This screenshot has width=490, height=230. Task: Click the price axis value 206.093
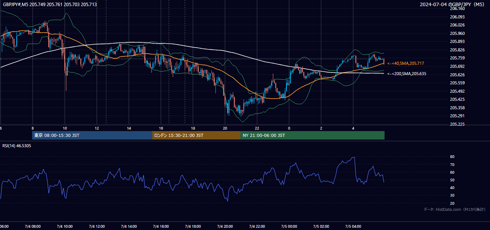coord(457,17)
